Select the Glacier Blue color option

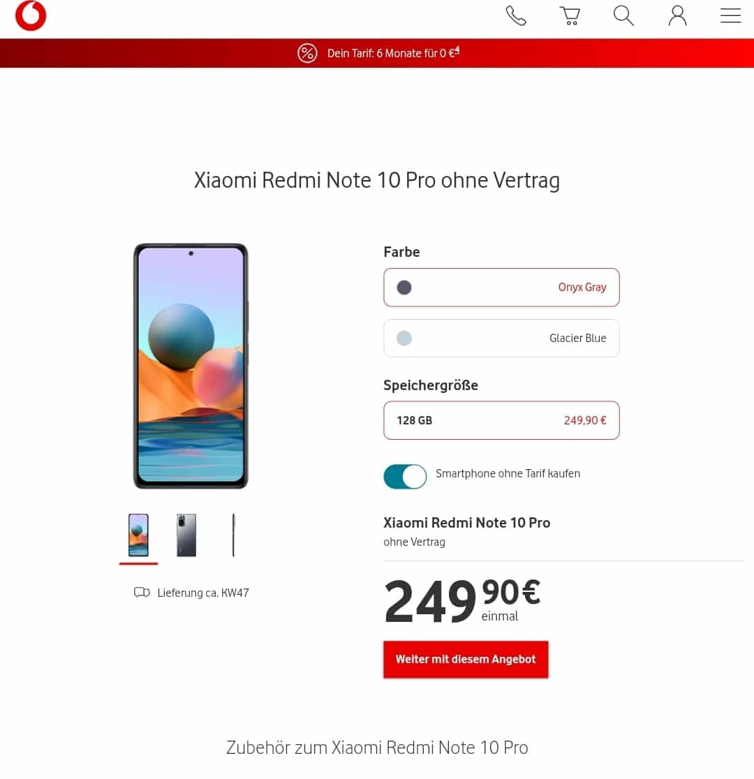[x=501, y=339]
